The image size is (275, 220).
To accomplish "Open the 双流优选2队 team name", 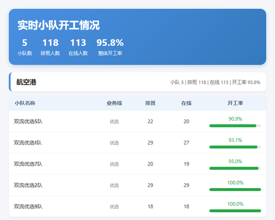I will tap(28, 185).
